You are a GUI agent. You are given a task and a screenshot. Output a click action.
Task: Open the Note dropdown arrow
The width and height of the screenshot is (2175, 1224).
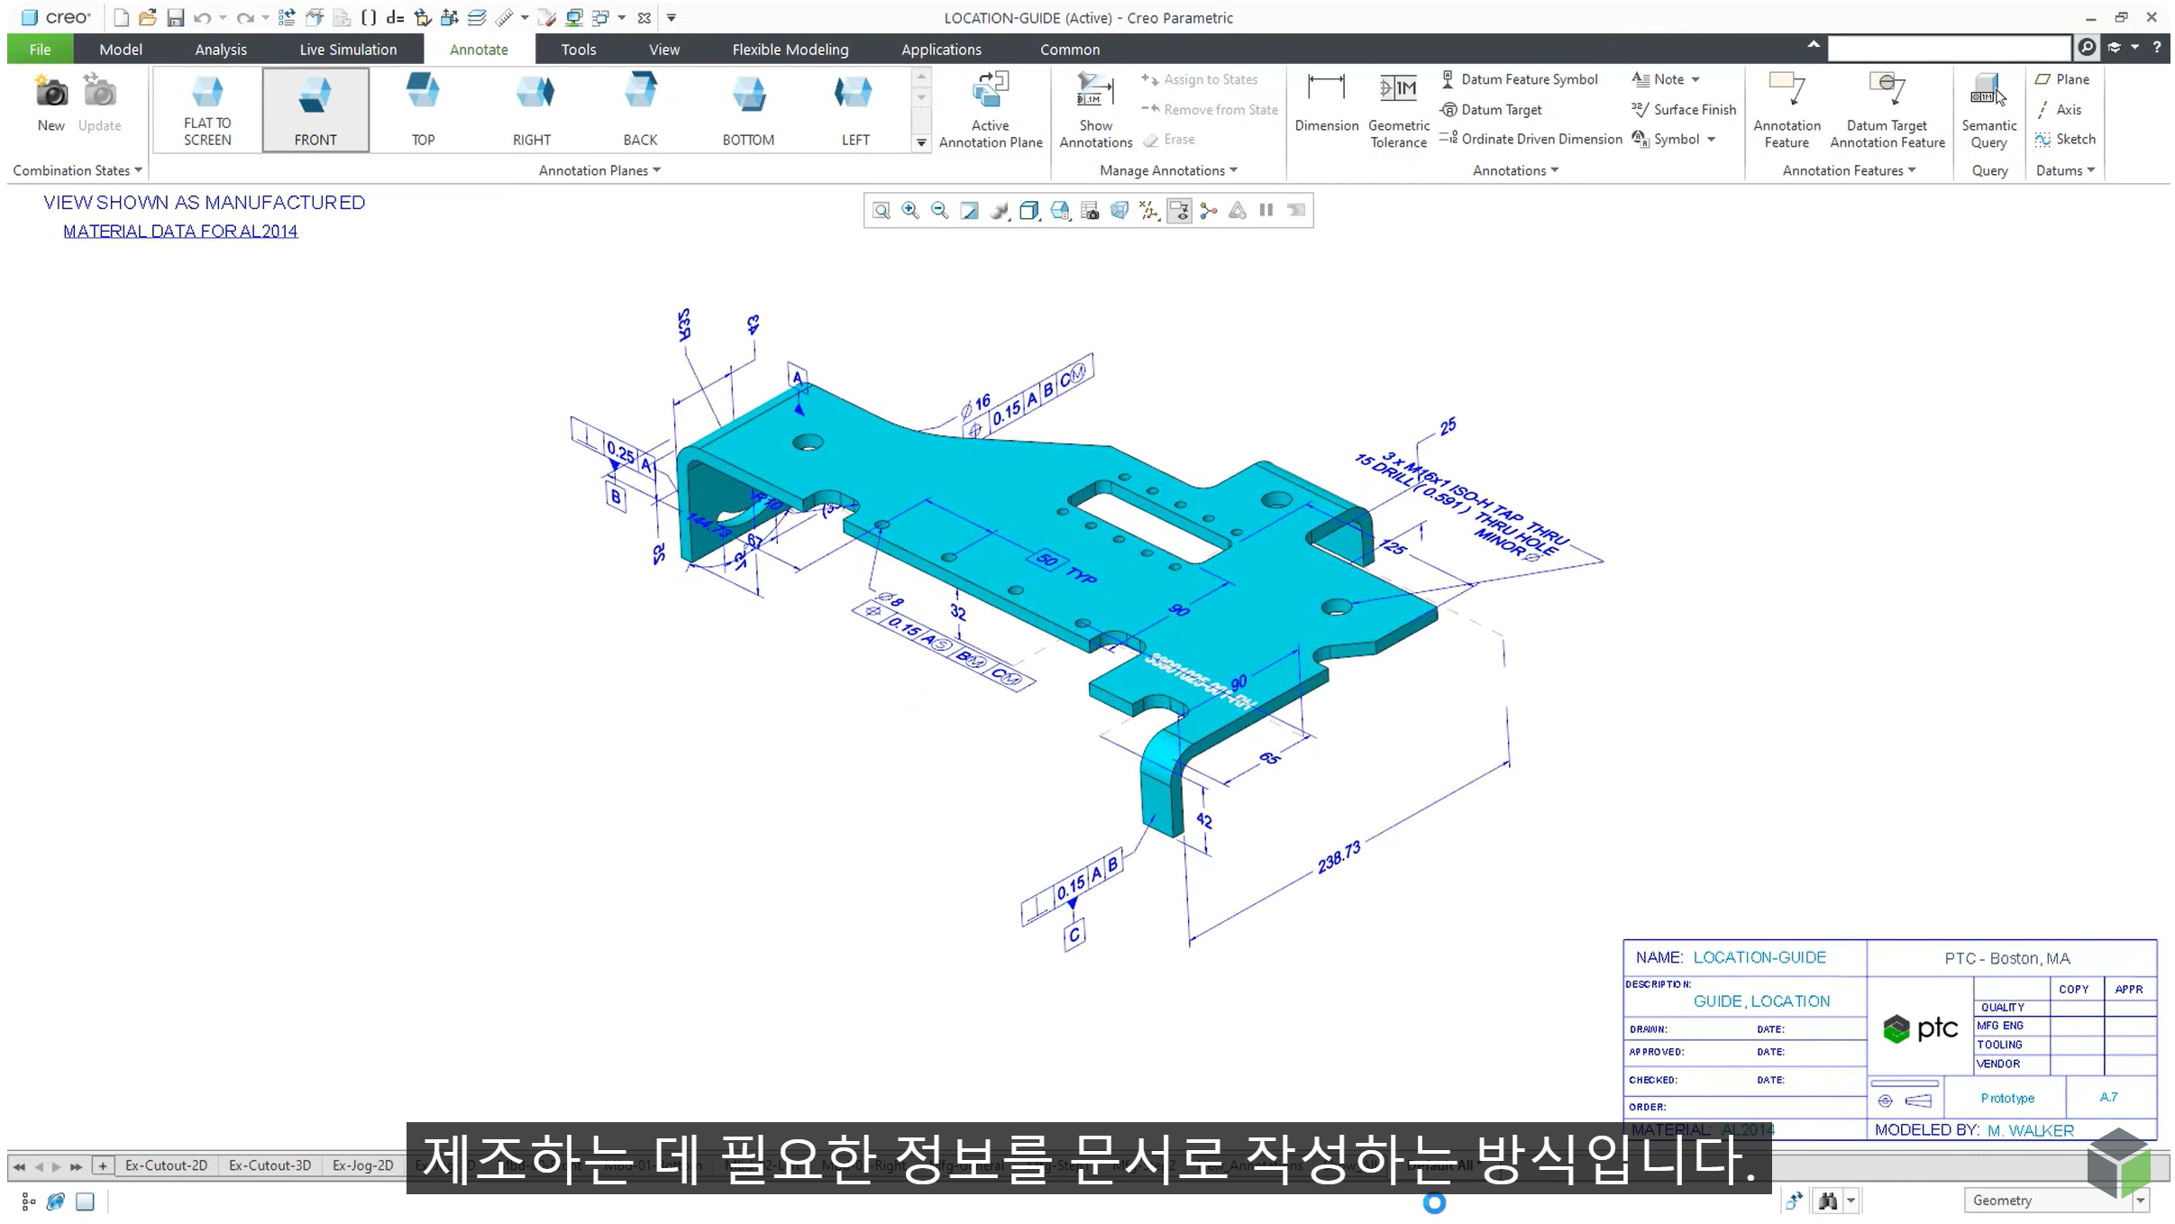[x=1695, y=79]
